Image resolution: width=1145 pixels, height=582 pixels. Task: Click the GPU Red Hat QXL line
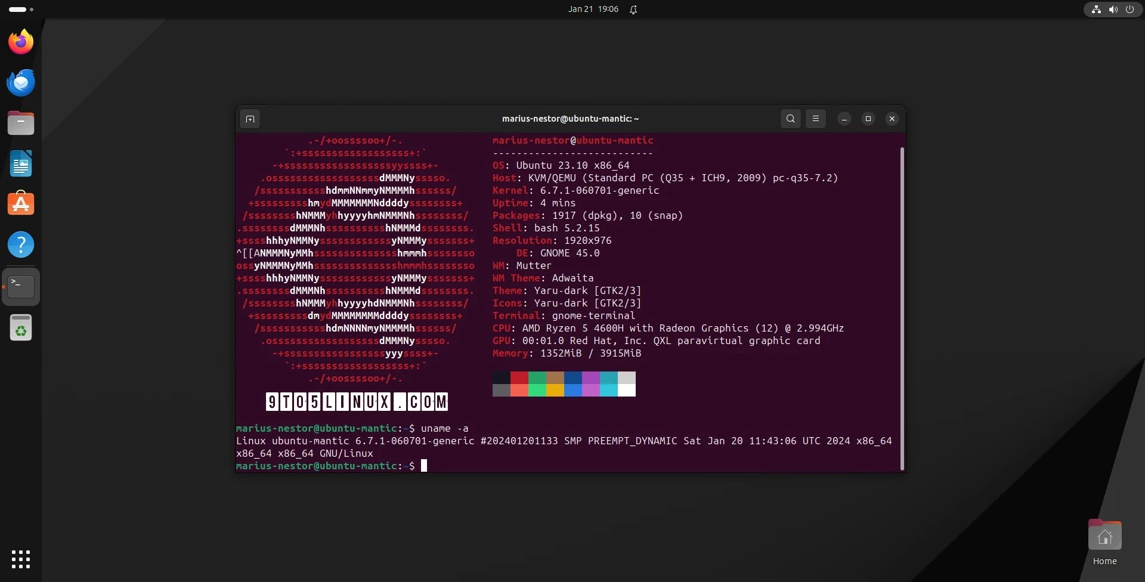coord(656,340)
